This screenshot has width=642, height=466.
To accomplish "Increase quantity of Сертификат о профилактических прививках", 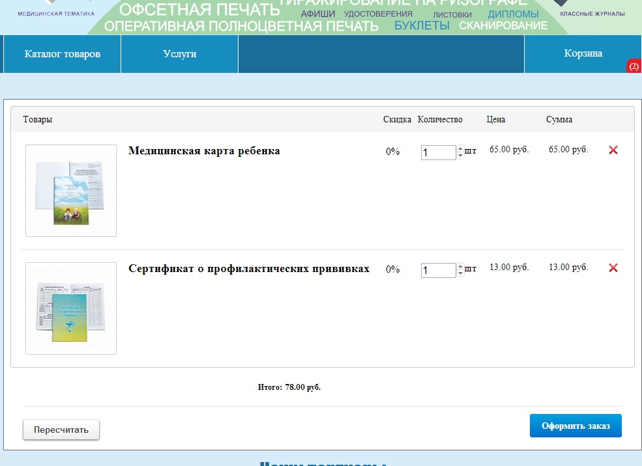I will (x=461, y=267).
